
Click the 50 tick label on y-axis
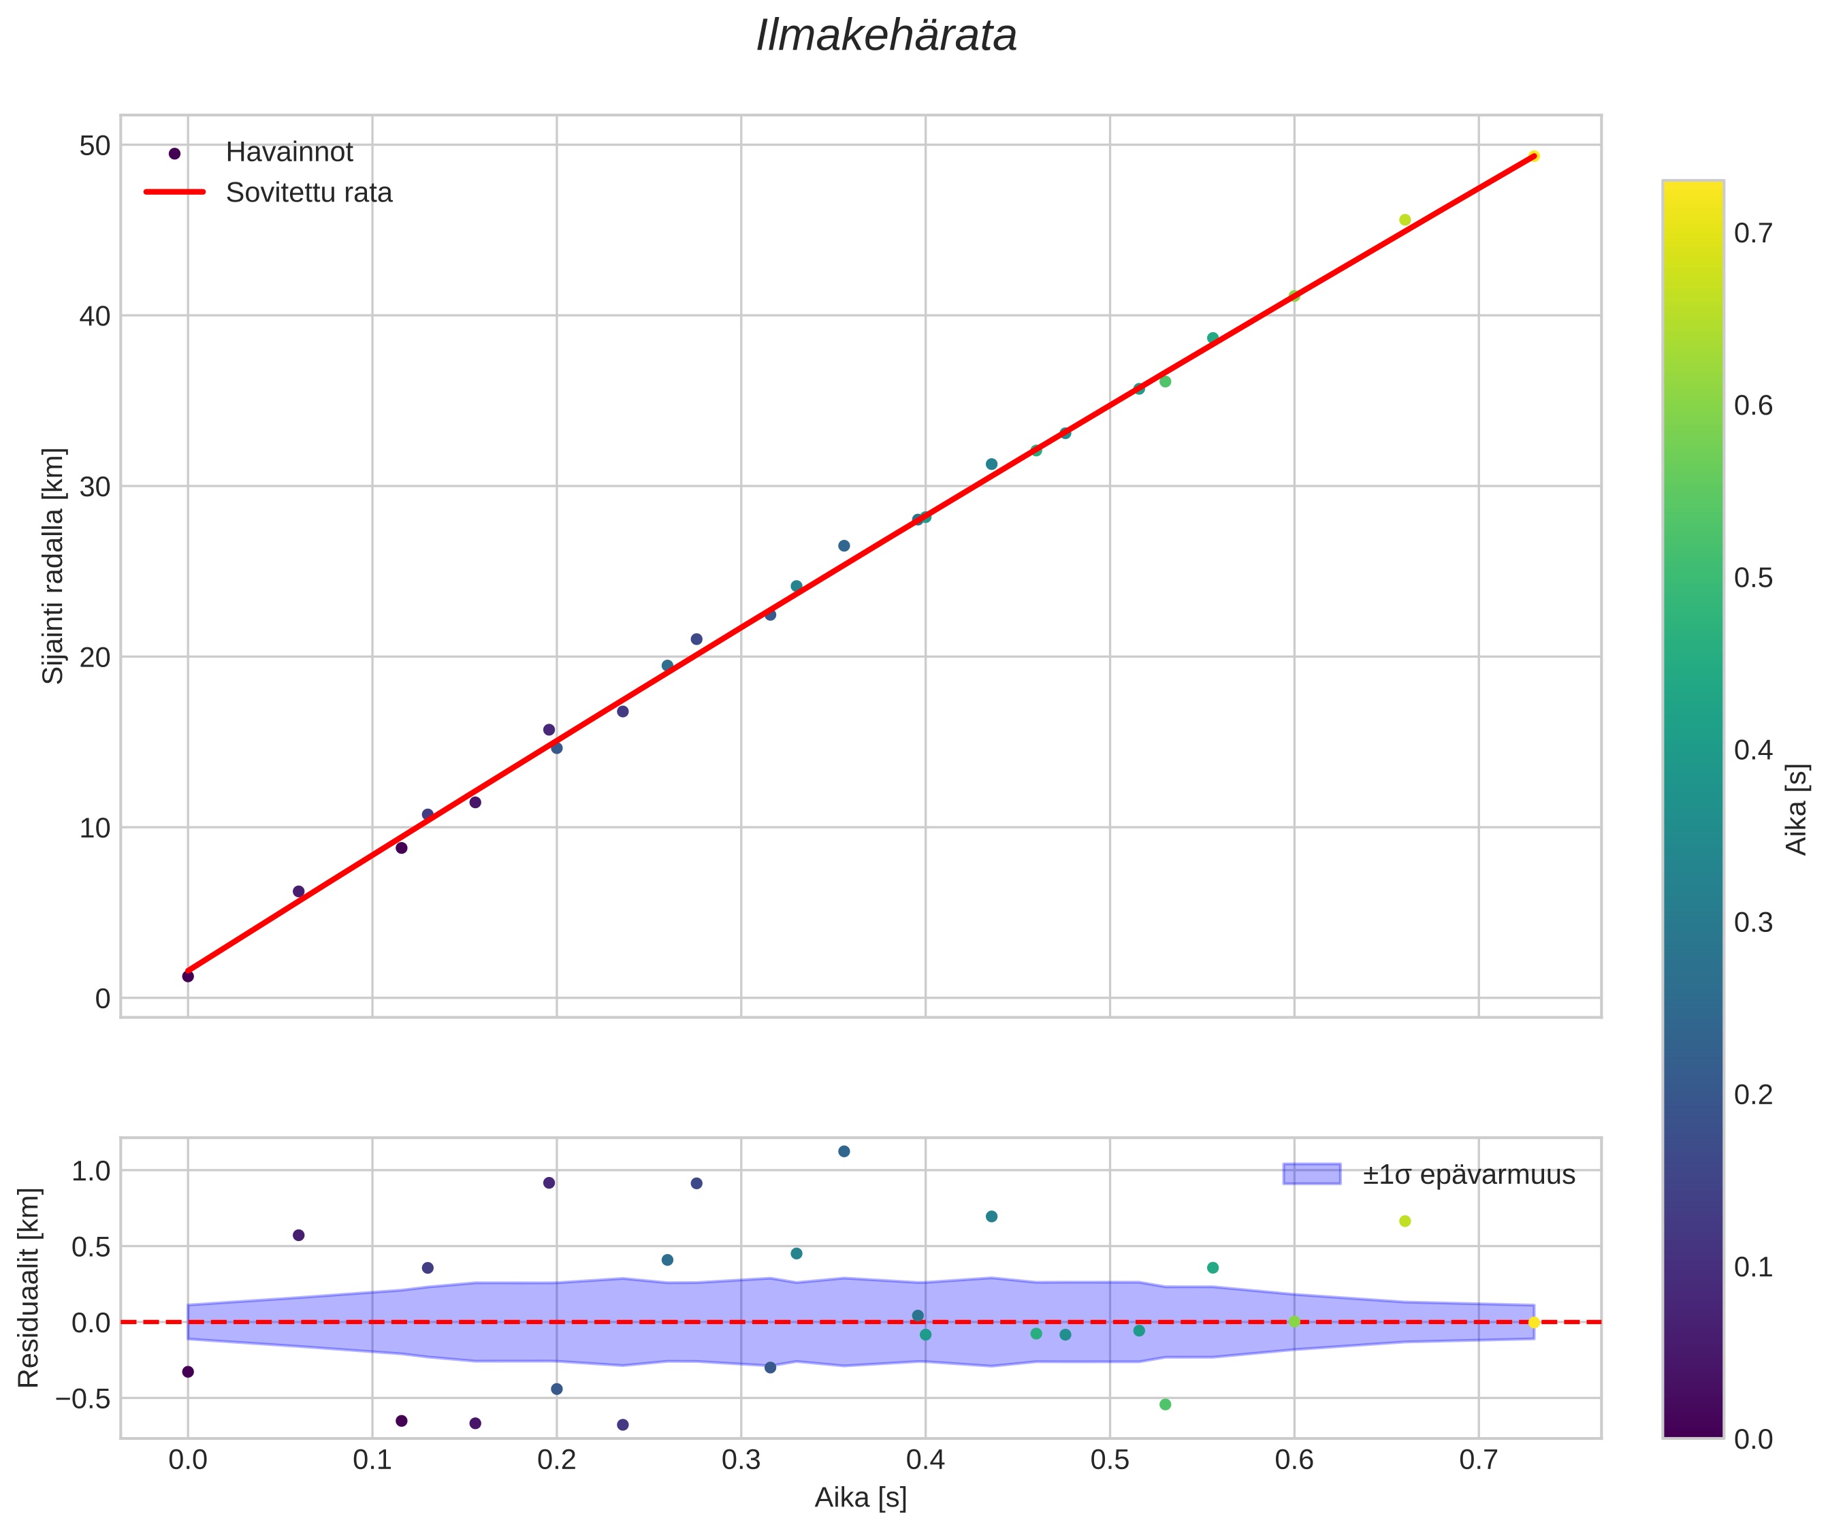point(95,146)
